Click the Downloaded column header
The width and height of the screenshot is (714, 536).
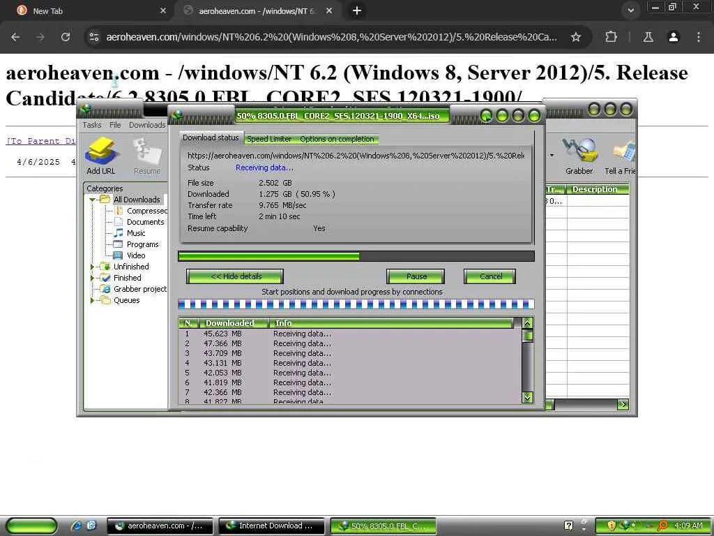pyautogui.click(x=234, y=323)
